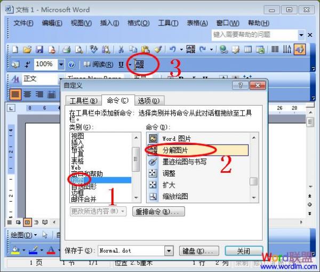Open the 绘图(D) Draw menu dropdown
320x272 pixels.
pyautogui.click(x=23, y=235)
